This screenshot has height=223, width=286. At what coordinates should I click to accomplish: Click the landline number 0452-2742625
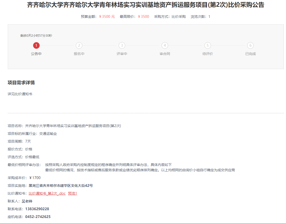pos(38,217)
